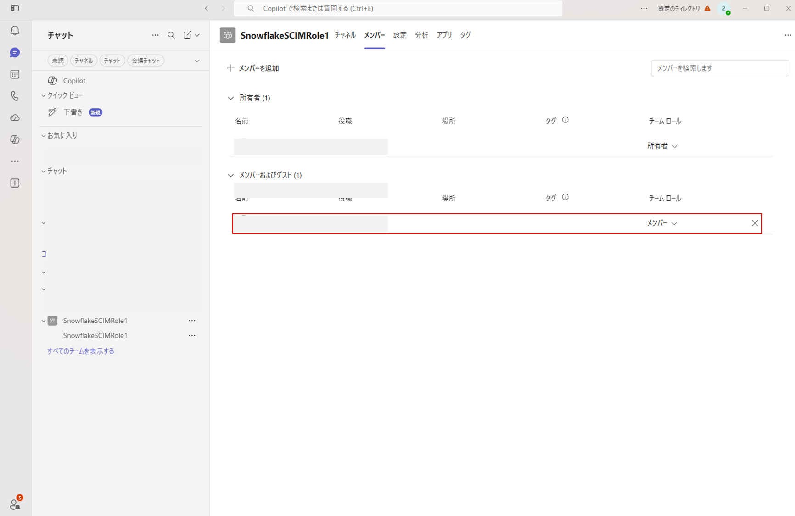Filter chats by チャネル chip
The width and height of the screenshot is (795, 516).
tap(84, 61)
